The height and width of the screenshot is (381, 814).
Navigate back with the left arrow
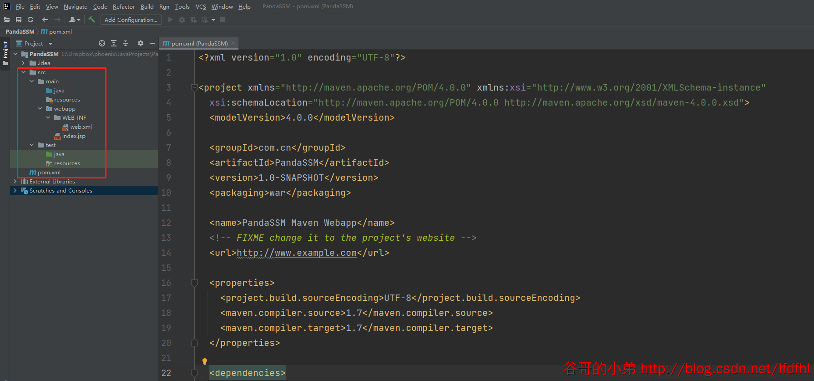(45, 20)
